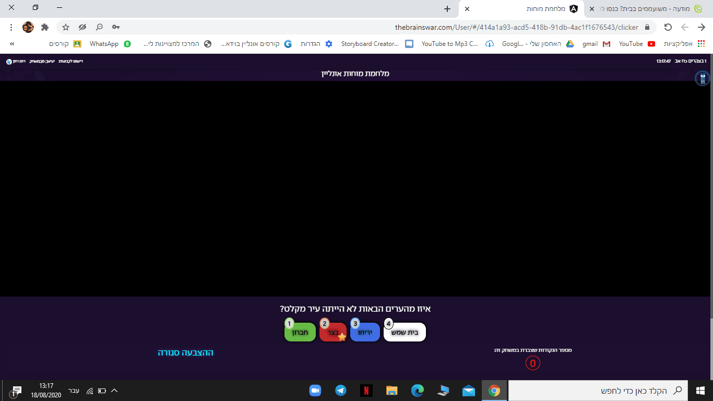Click the question text איזו מהערים הבאות
This screenshot has height=401, width=713.
pos(355,309)
